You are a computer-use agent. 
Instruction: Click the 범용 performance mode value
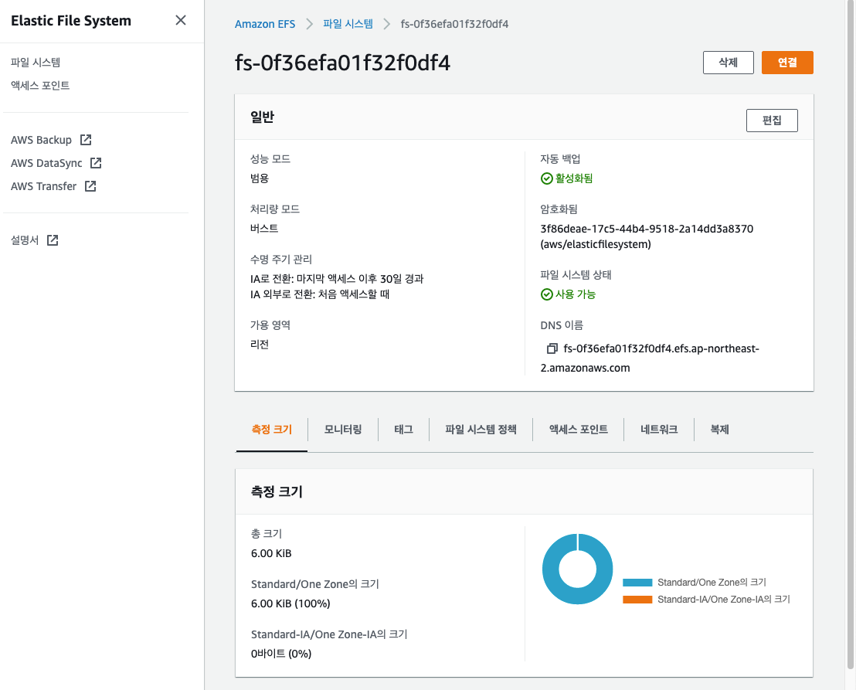pos(260,178)
